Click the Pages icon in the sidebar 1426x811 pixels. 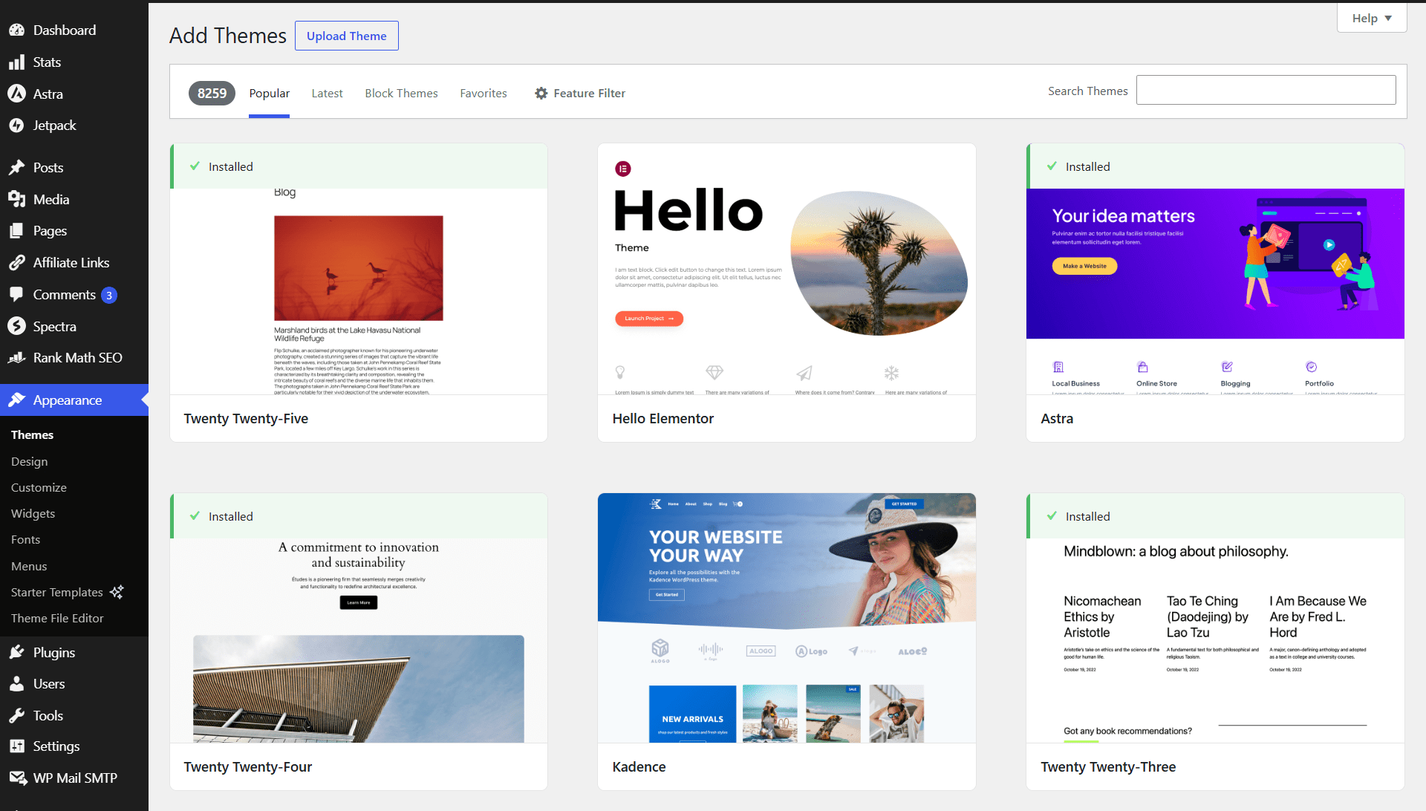point(16,231)
